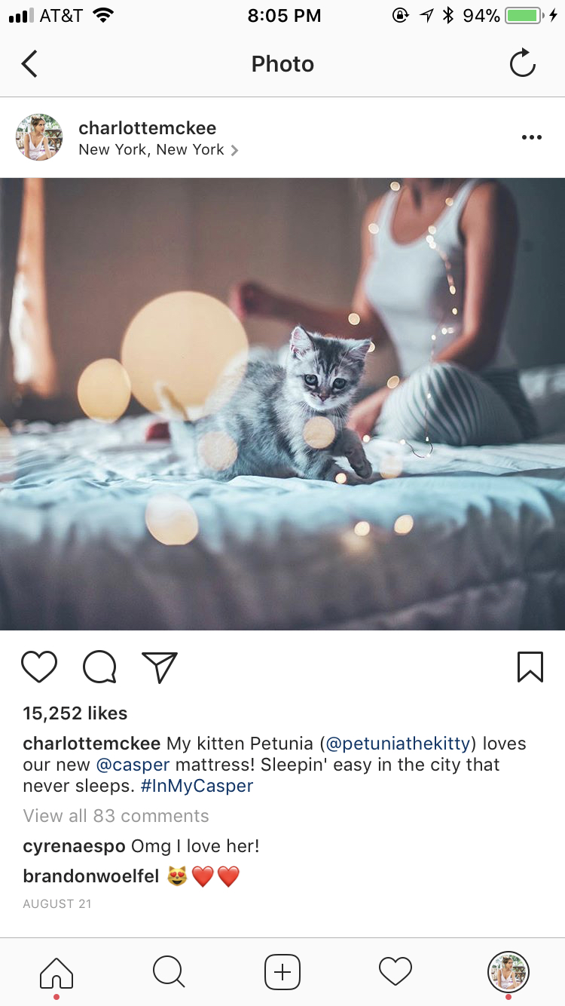The height and width of the screenshot is (1006, 565).
Task: View all 83 comments
Action: 116,816
